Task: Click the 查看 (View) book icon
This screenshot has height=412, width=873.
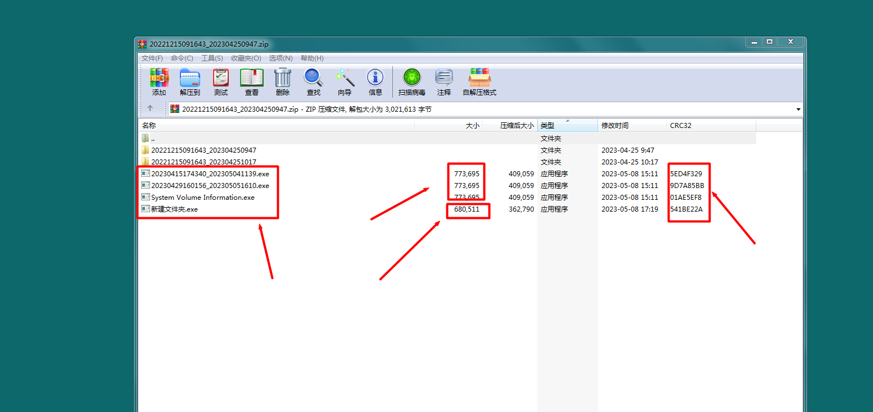Action: [x=252, y=78]
